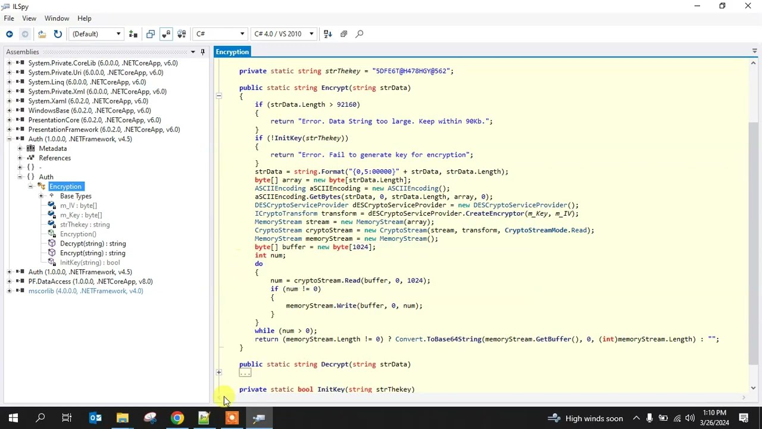Open the File menu
Screen dimensions: 762x429
pos(9,18)
